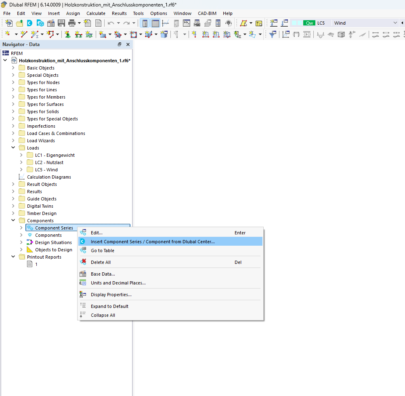Create new printout report icon
The height and width of the screenshot is (396, 405).
(88, 23)
